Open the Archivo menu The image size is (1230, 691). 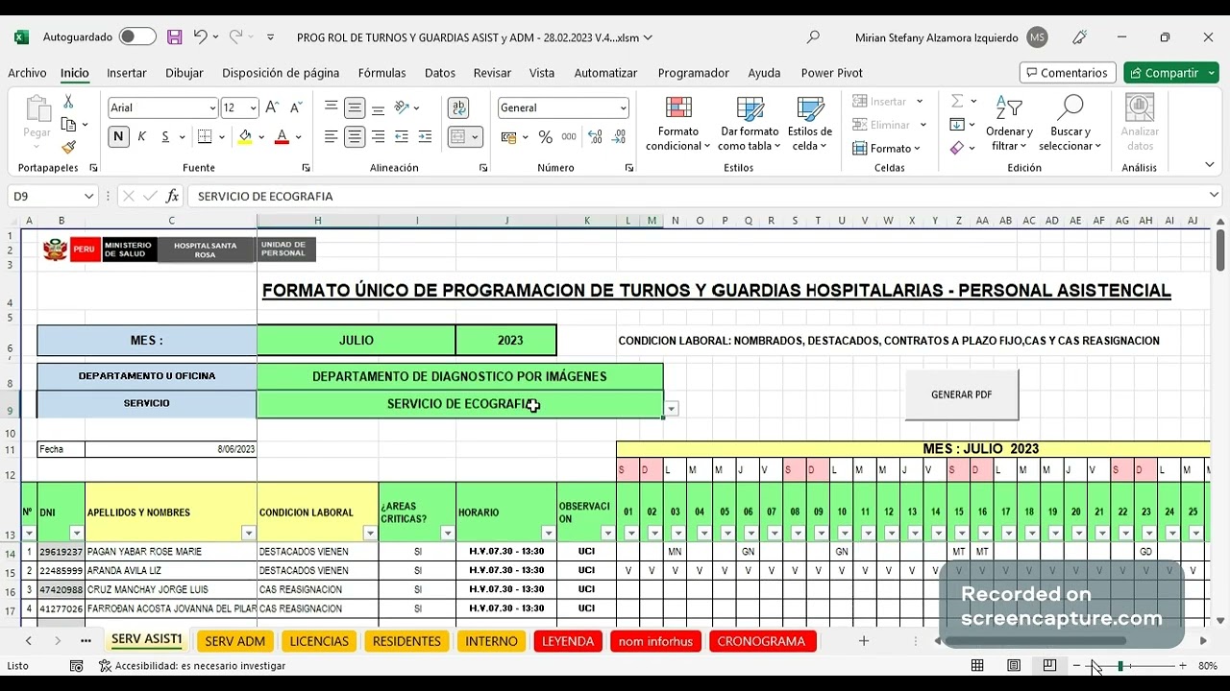click(x=27, y=73)
